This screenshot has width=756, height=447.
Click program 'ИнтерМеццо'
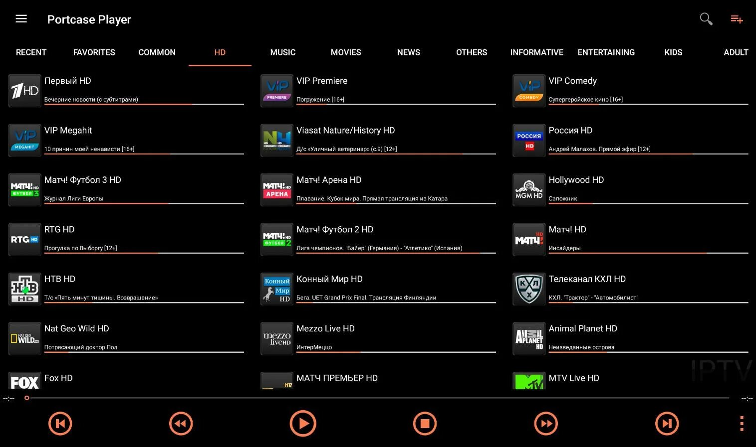pyautogui.click(x=314, y=347)
